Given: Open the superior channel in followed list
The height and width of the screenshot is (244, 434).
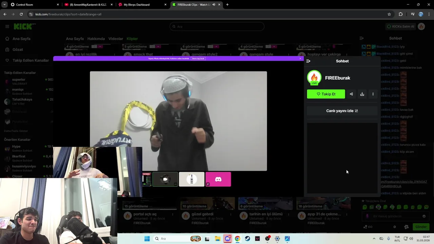Looking at the screenshot, I should coord(28,81).
